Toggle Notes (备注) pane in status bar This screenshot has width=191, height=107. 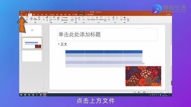pos(135,92)
